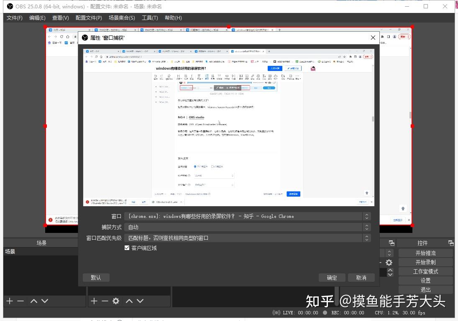Pop out the 控件 dock panel icon
Screen dimensions: 458x321
451,243
